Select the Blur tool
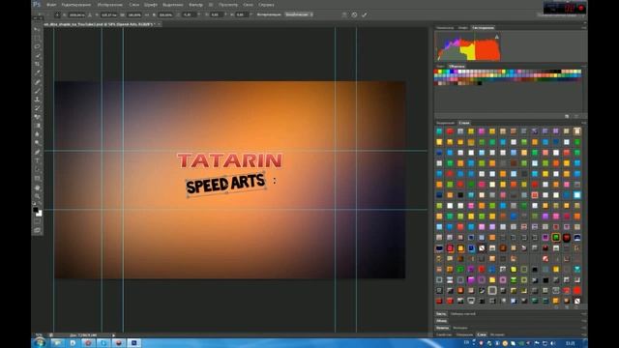The height and width of the screenshot is (348, 619). [37, 134]
